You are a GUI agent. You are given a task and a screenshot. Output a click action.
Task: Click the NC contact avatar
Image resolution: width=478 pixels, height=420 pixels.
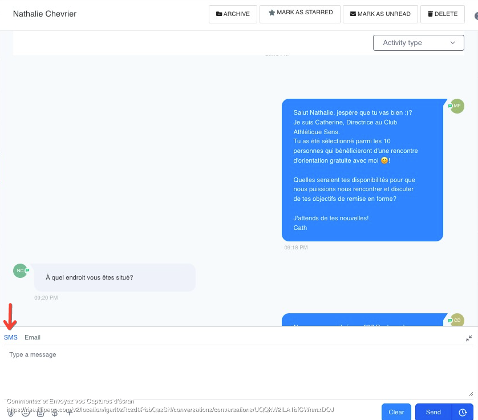(x=20, y=271)
